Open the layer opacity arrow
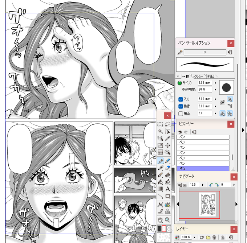 coord(194,237)
